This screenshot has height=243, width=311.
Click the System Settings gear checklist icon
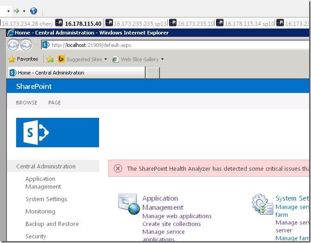coord(263,204)
